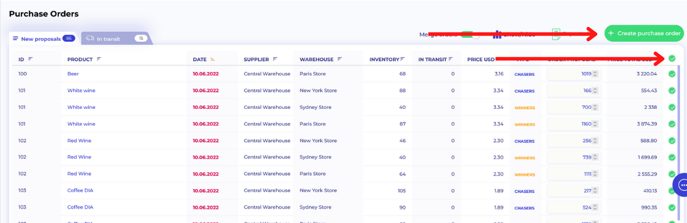687x223 pixels.
Task: Click the order proposal field showing 700
Action: click(570, 108)
